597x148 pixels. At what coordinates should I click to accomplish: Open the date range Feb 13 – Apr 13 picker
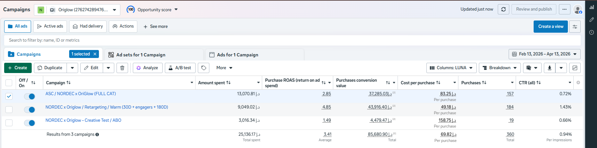(545, 54)
